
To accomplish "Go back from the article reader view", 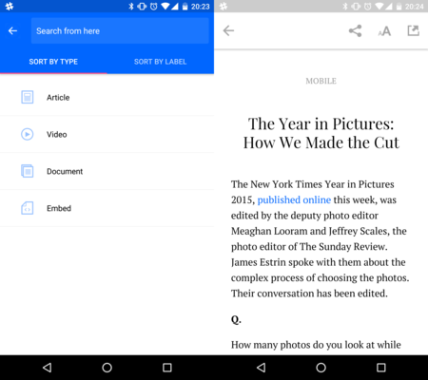I will pyautogui.click(x=228, y=30).
